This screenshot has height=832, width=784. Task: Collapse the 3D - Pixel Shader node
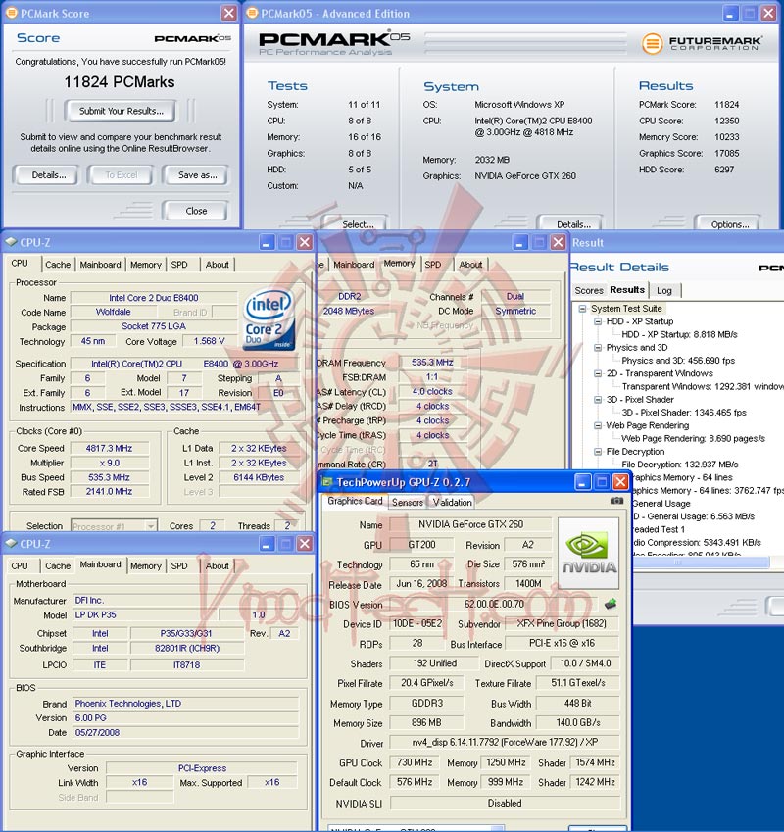pyautogui.click(x=597, y=400)
